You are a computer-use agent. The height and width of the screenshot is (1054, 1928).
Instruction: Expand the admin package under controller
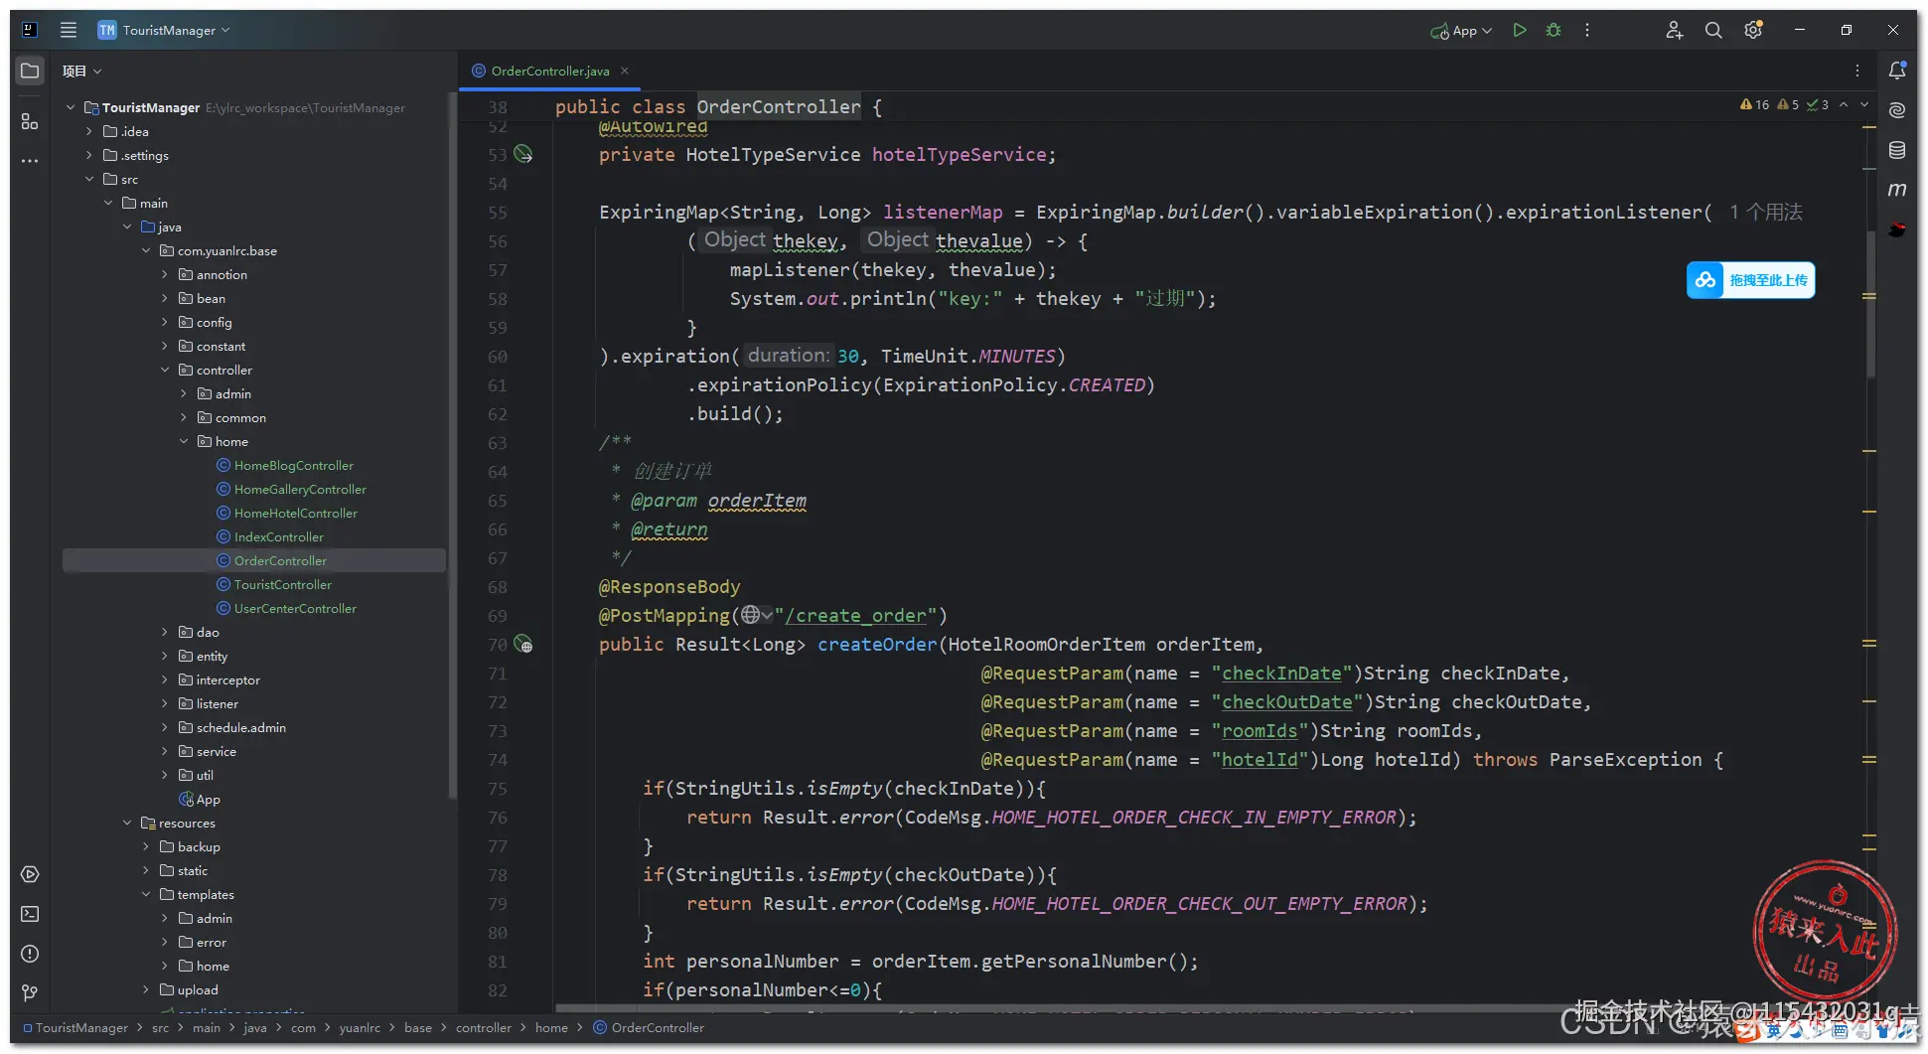tap(184, 393)
